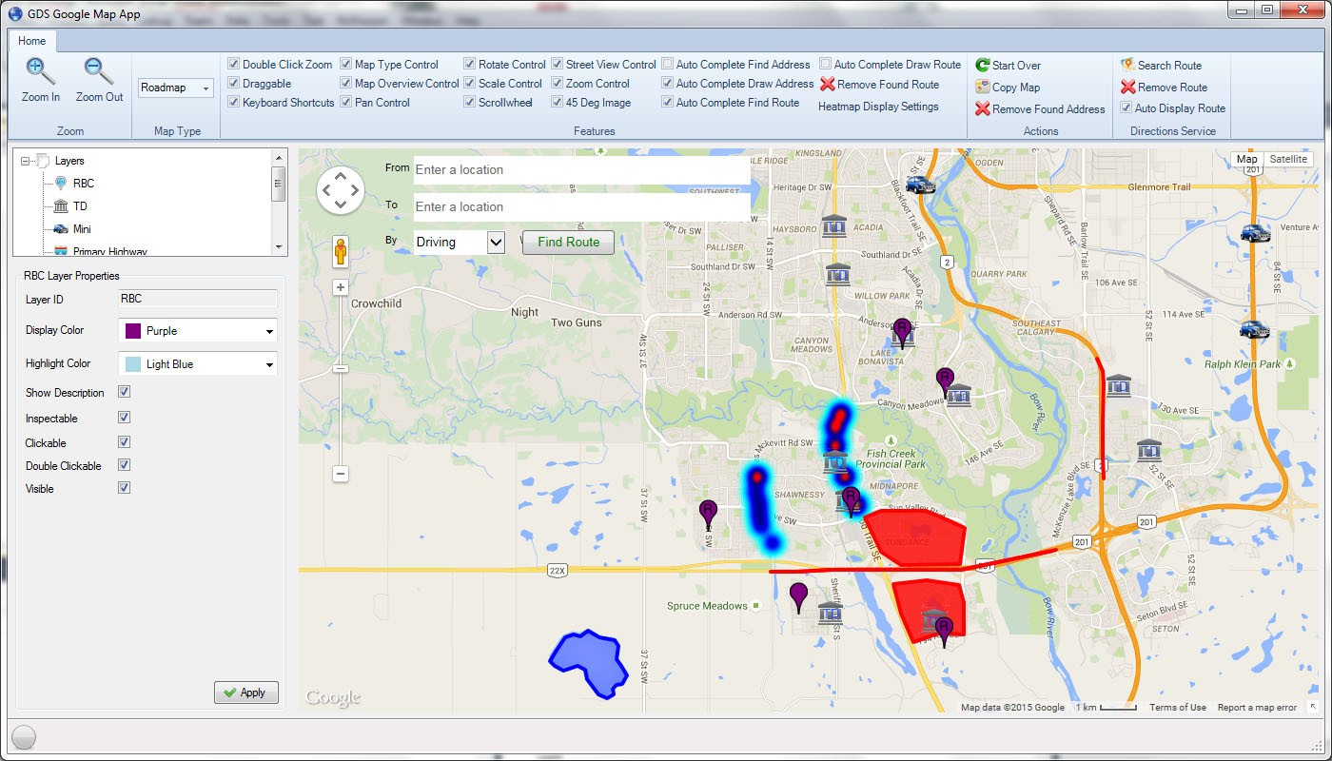Screen dimensions: 1332x761
Task: Toggle Scale Control checkbox
Action: click(470, 84)
